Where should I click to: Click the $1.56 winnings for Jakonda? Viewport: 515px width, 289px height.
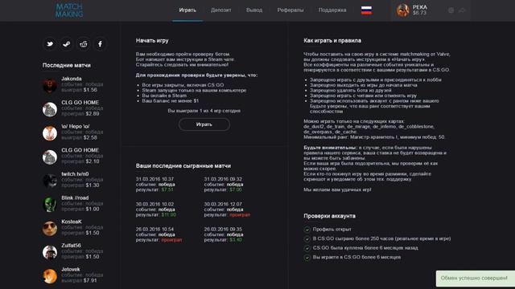pos(90,90)
